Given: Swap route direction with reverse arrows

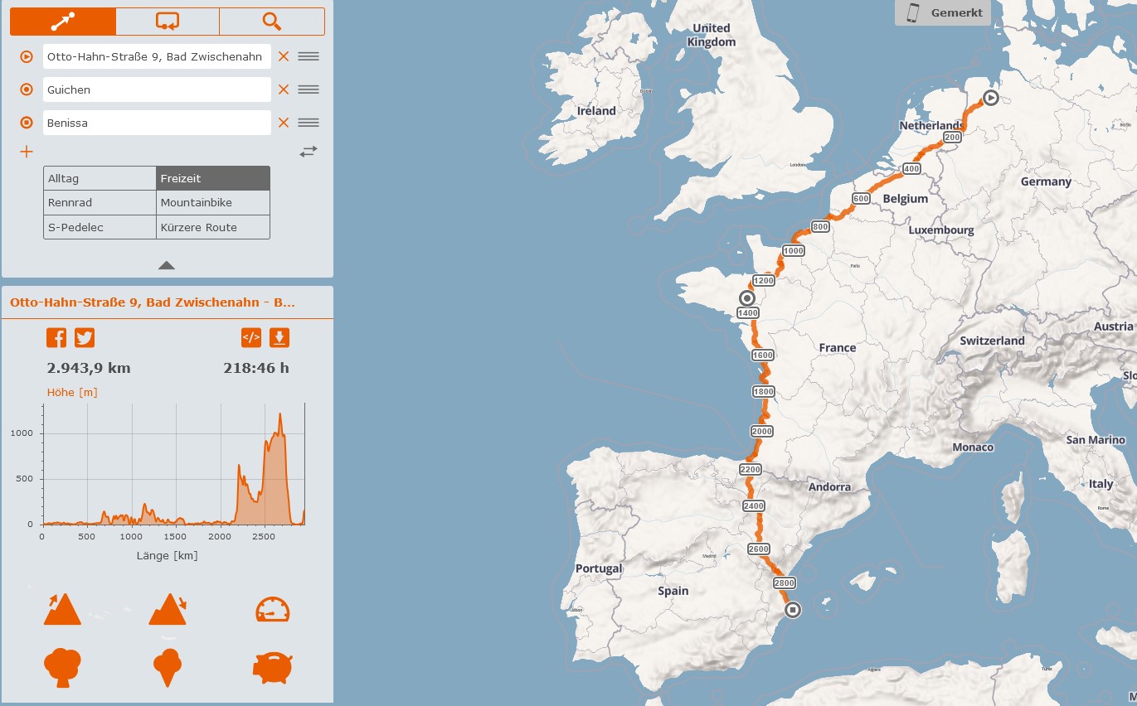Looking at the screenshot, I should 309,152.
